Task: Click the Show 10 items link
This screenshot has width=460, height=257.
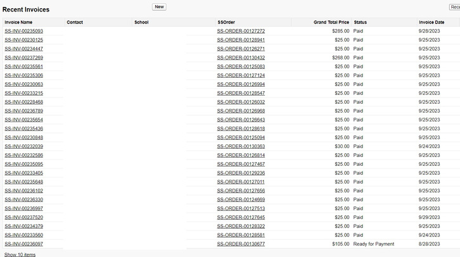Action: click(x=20, y=254)
